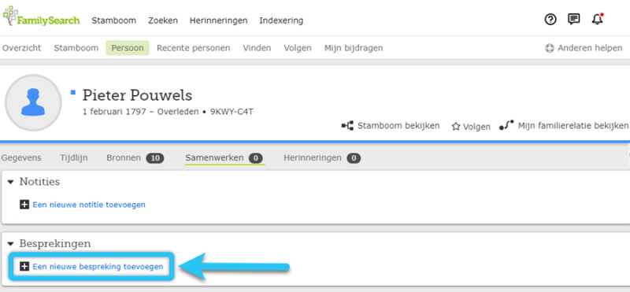Click Een nieuwe bespreking toevoegen

pyautogui.click(x=98, y=266)
